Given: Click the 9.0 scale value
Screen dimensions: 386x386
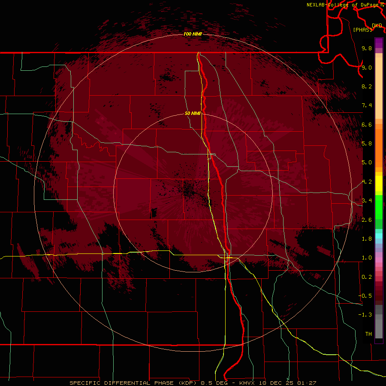Looking at the screenshot, I should pyautogui.click(x=367, y=67).
